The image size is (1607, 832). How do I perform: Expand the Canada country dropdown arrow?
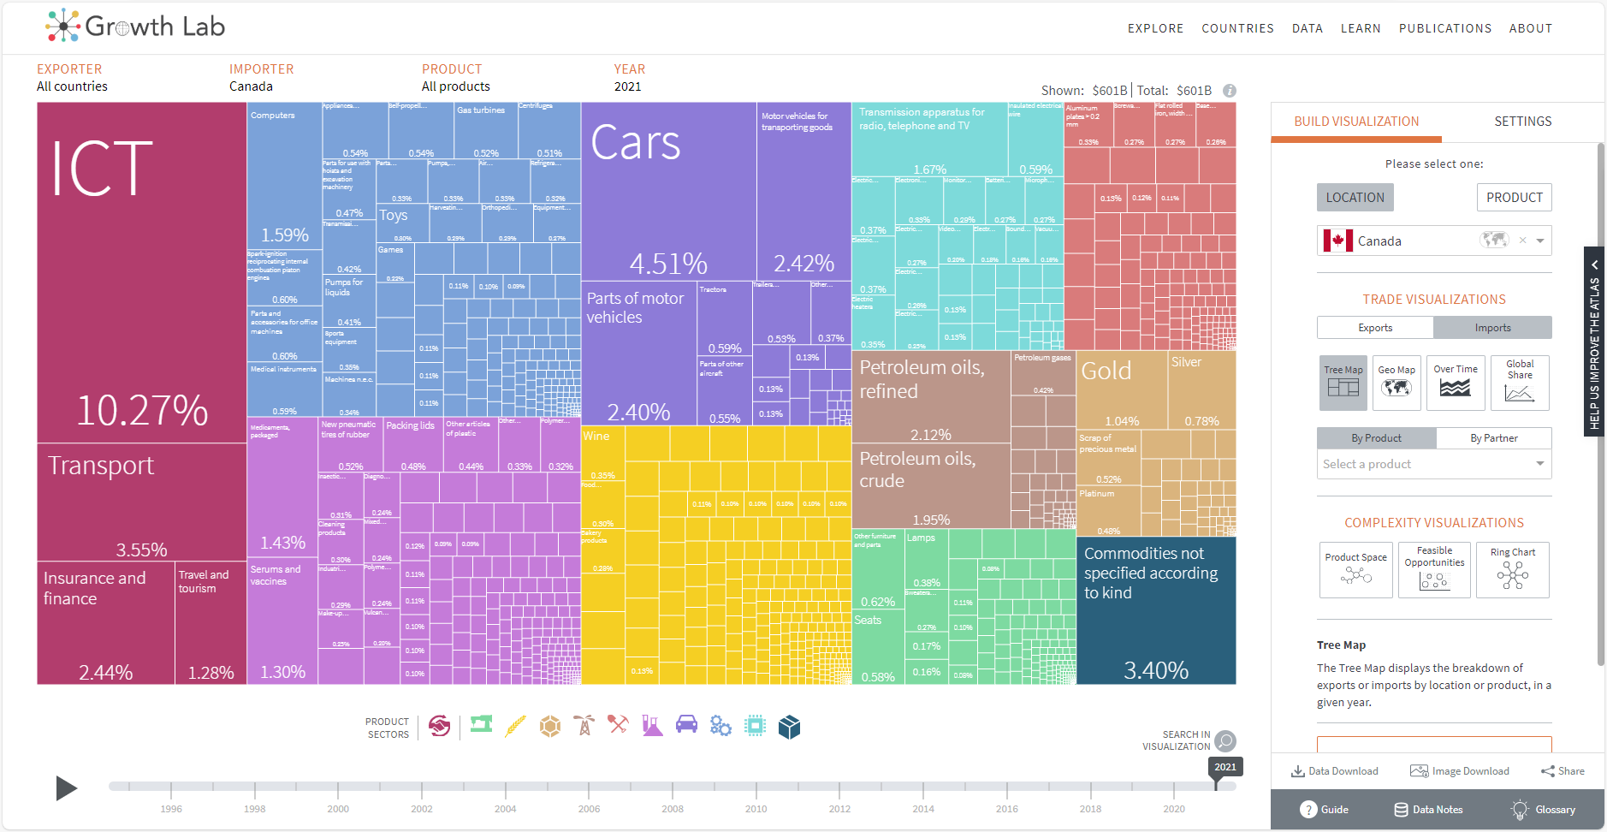(1540, 241)
